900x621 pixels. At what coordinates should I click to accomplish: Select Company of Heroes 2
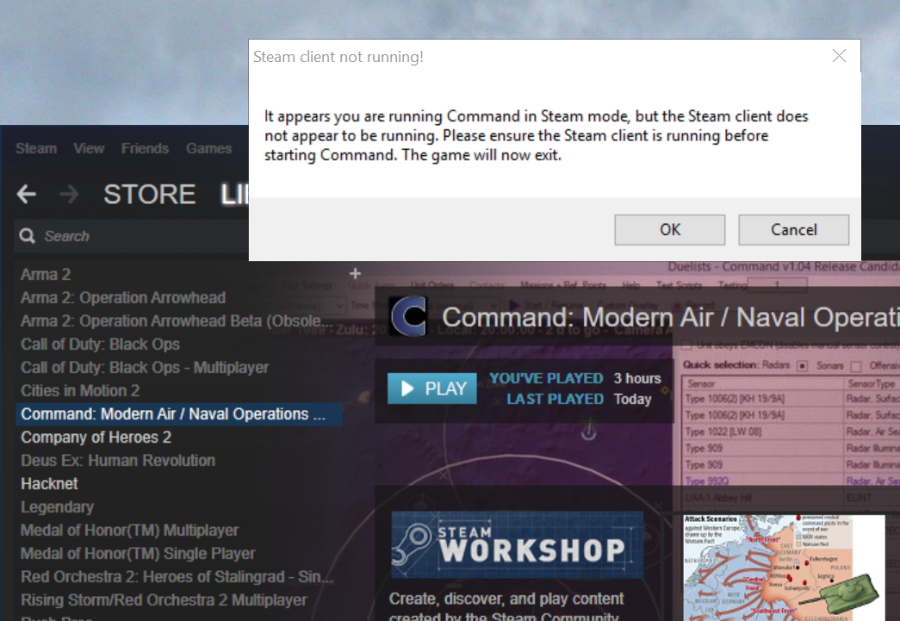pos(96,438)
